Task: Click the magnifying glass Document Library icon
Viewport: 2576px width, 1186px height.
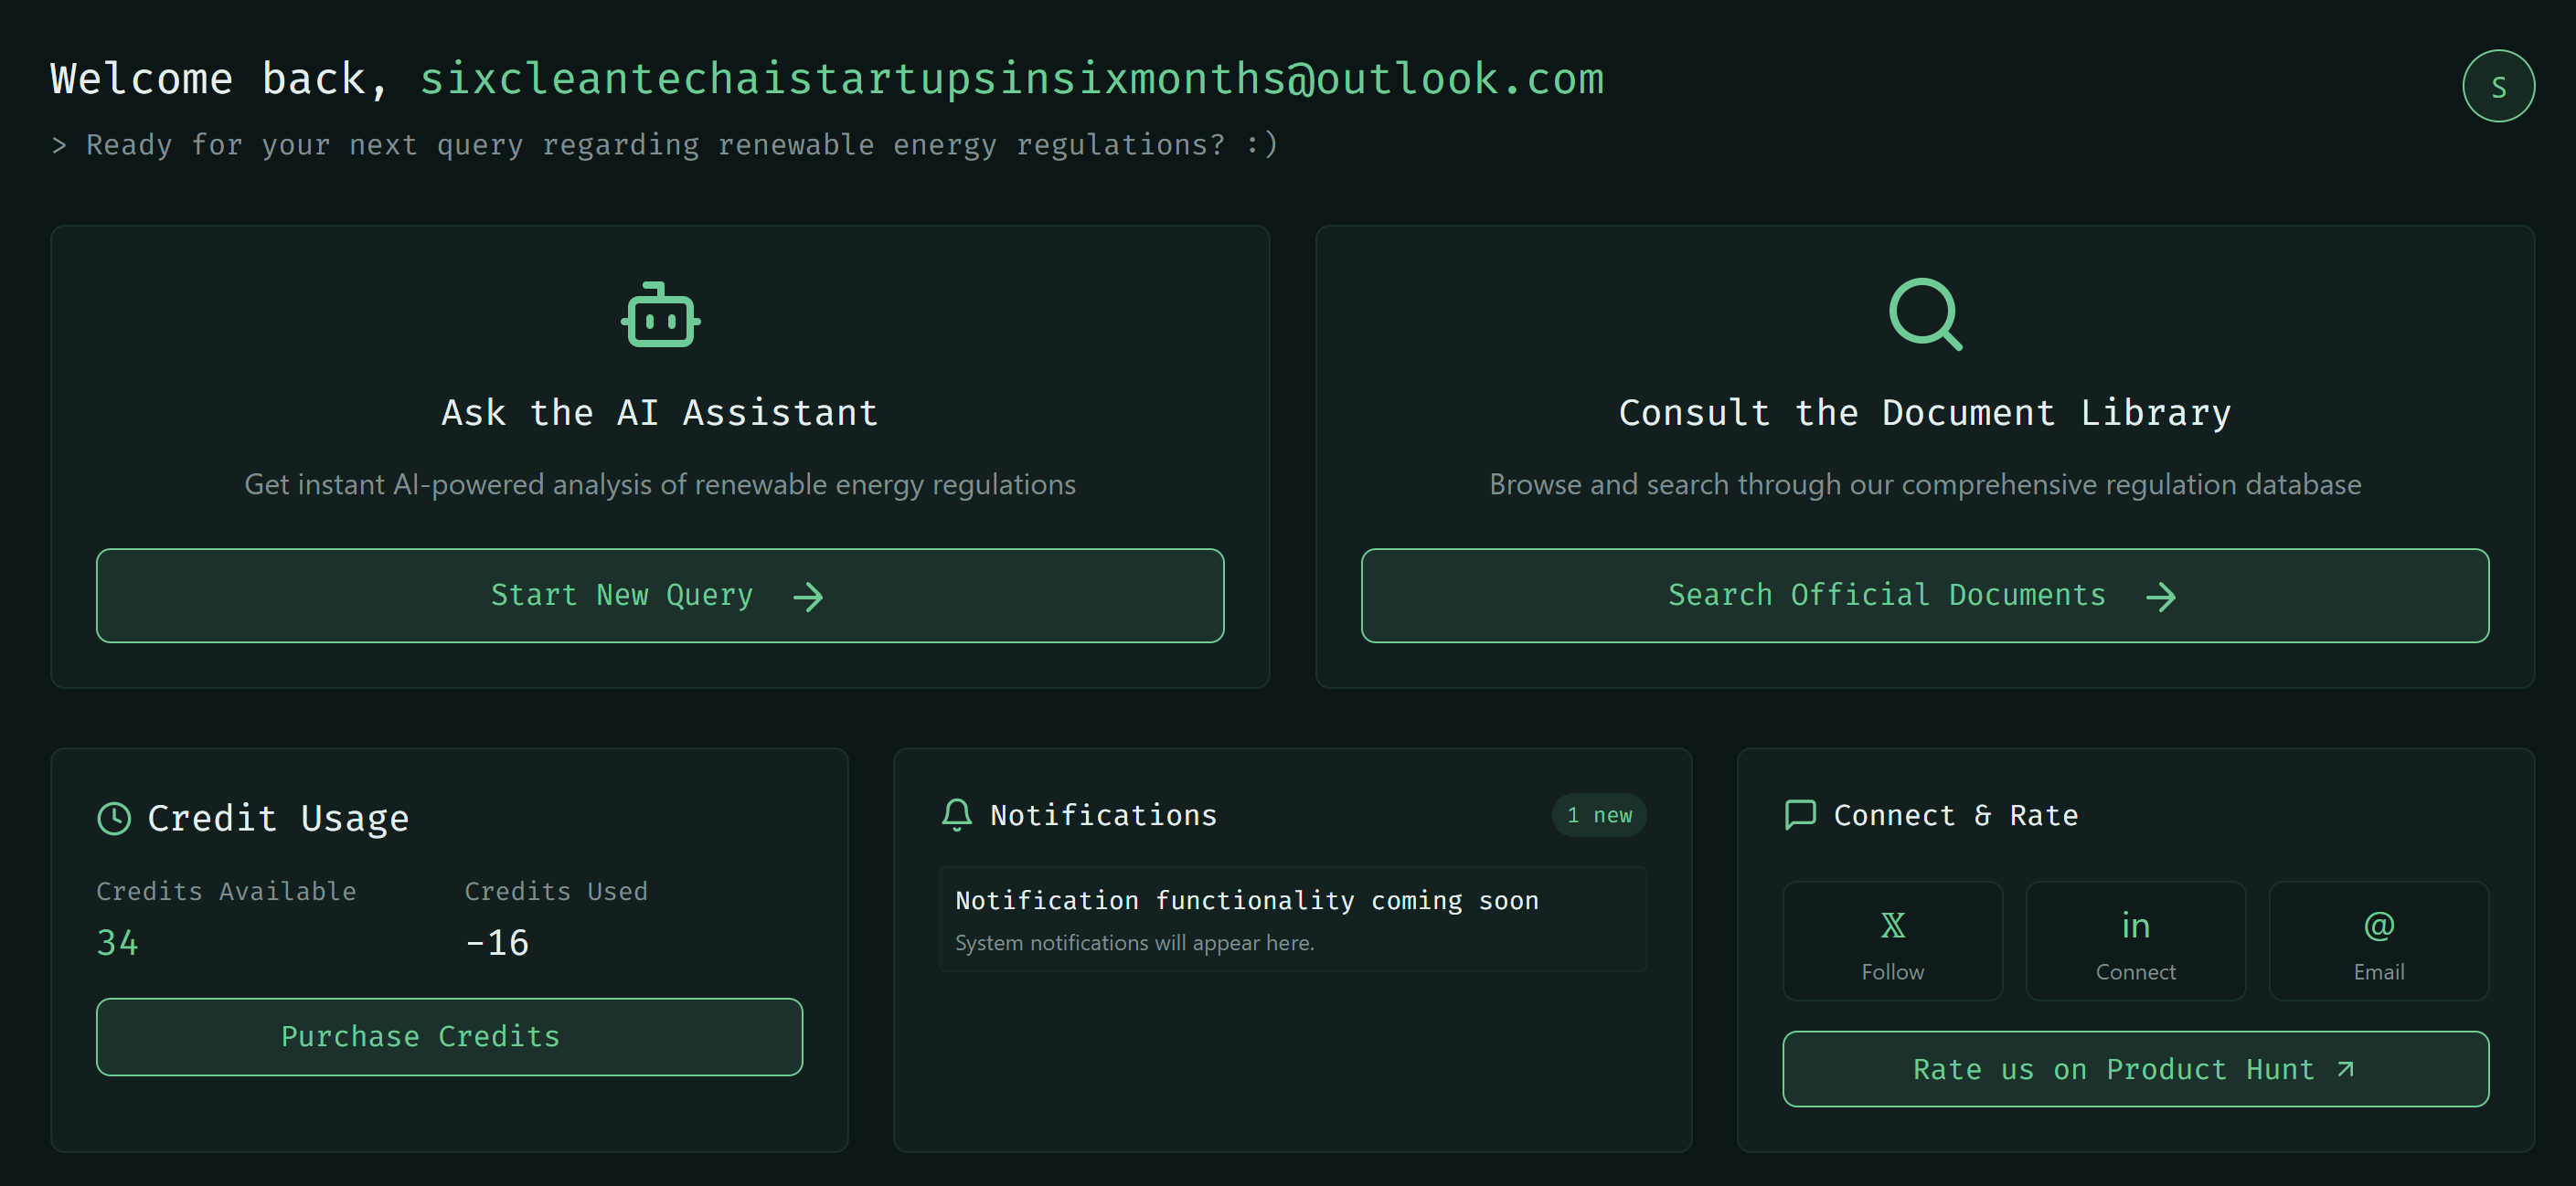Action: [1924, 313]
